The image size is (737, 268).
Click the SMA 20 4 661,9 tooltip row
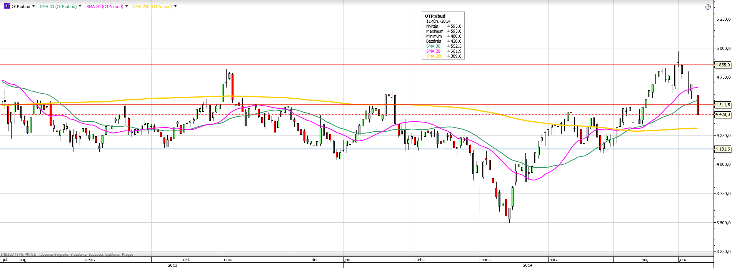coord(444,51)
